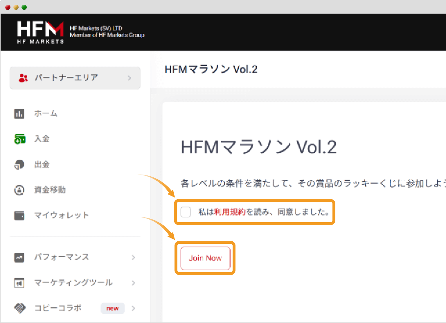Click the performance chart icon
This screenshot has width=446, height=323.
(19, 257)
